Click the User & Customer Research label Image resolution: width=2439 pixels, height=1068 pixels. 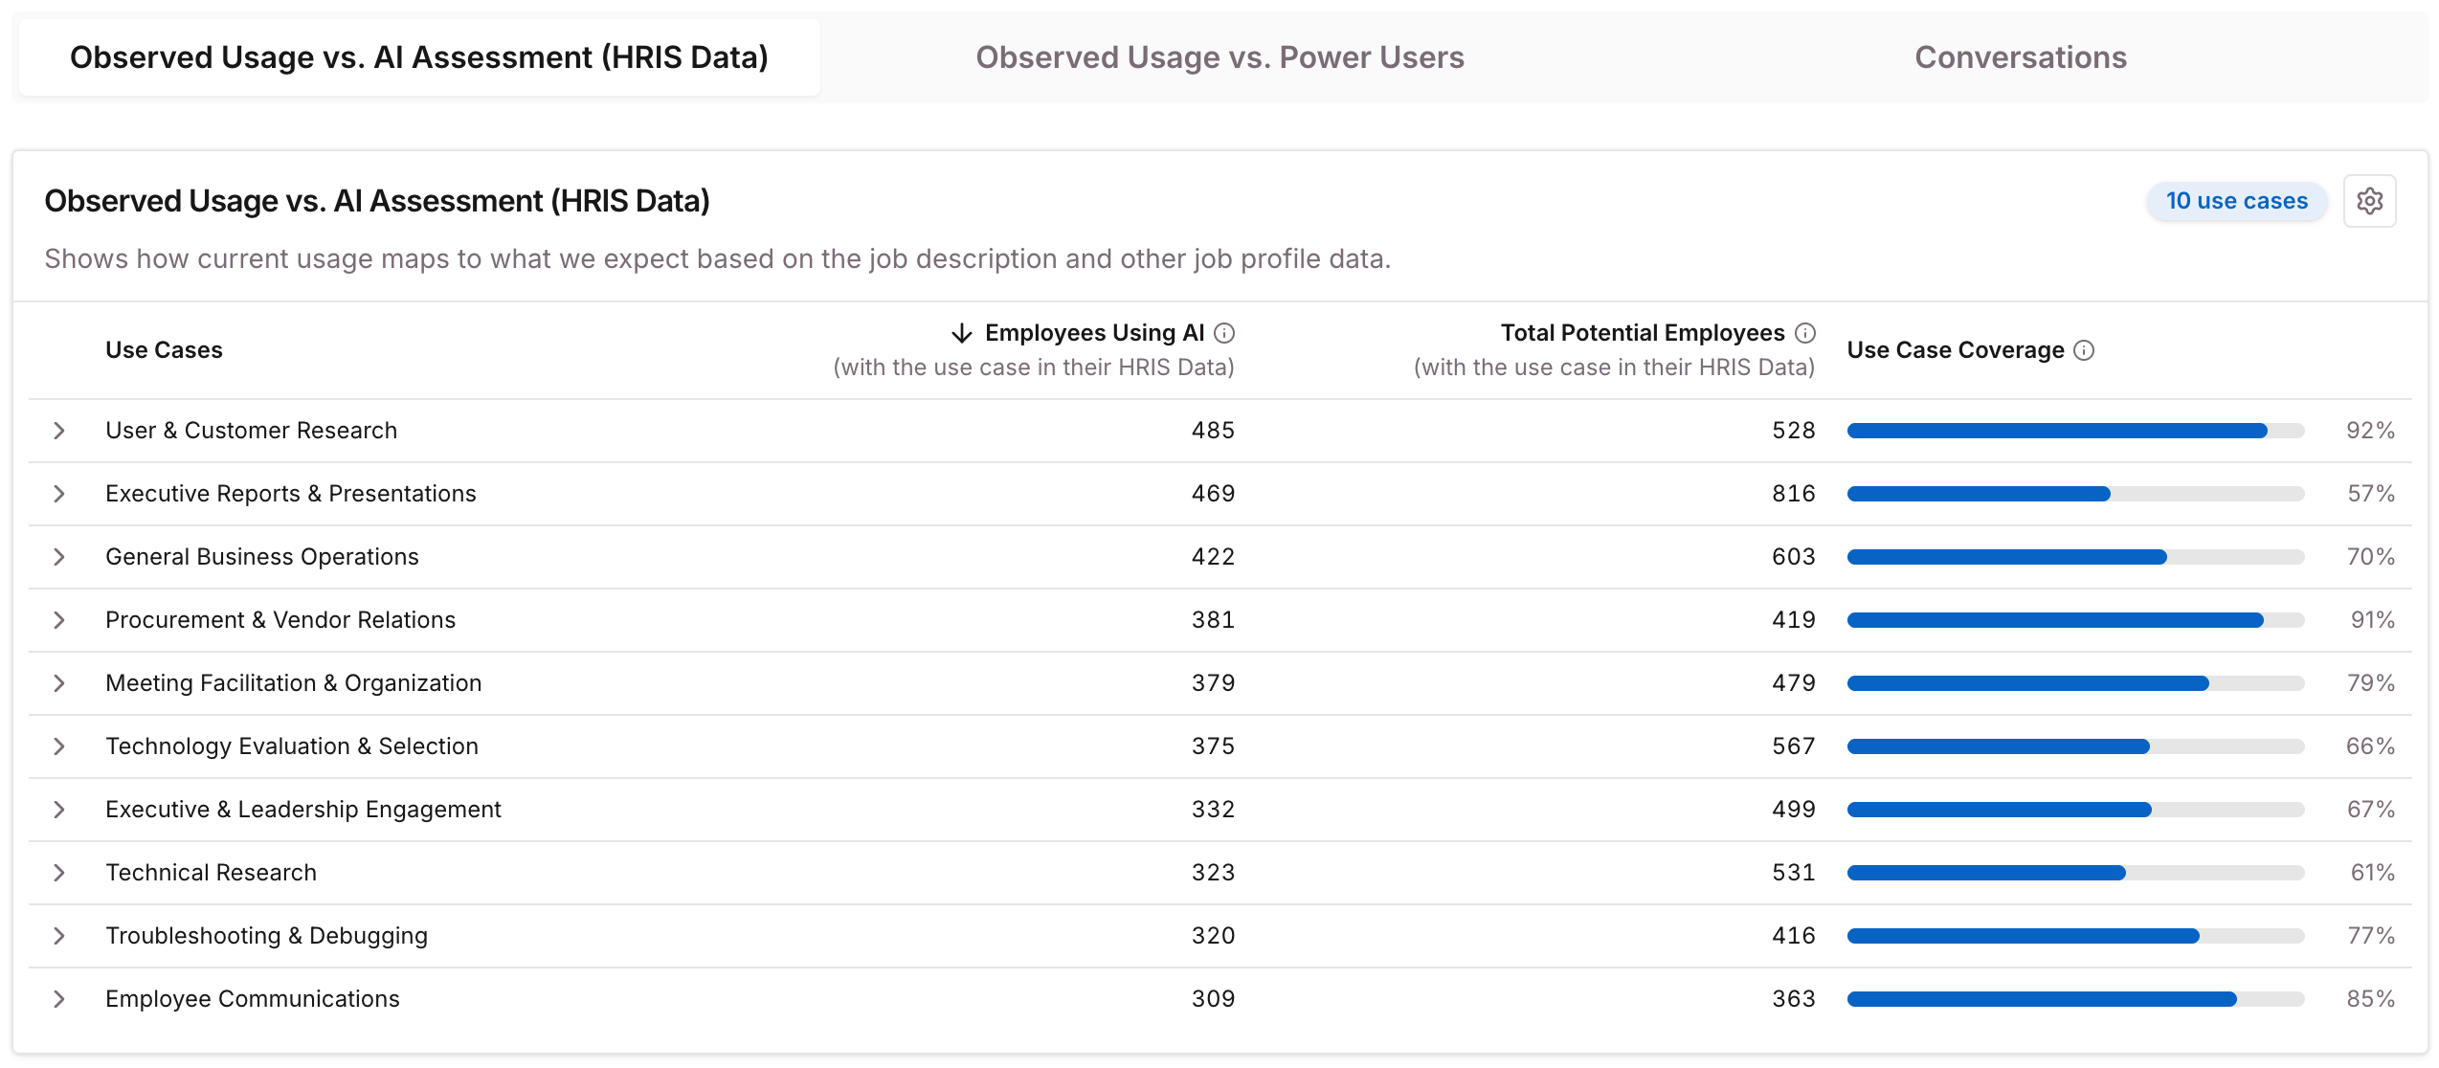251,431
